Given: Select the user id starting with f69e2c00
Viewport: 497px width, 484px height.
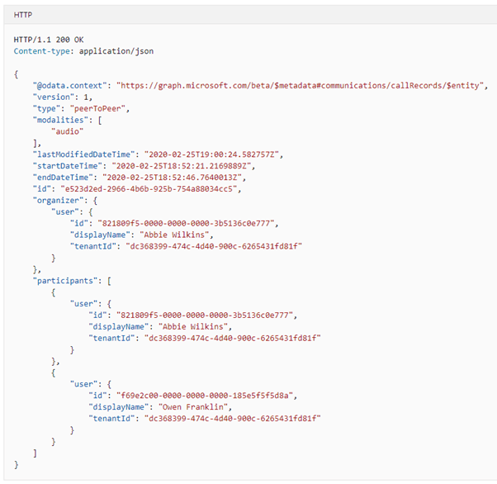Looking at the screenshot, I should coord(210,395).
